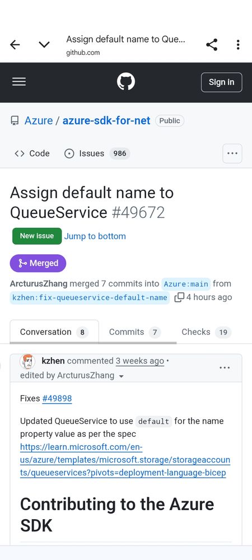Open kzhen's avatar image
The width and height of the screenshot is (252, 560).
[x=28, y=361]
